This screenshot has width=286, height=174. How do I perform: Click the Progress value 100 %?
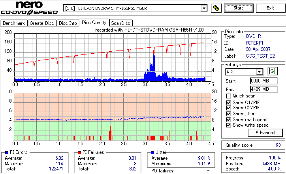click(x=275, y=158)
